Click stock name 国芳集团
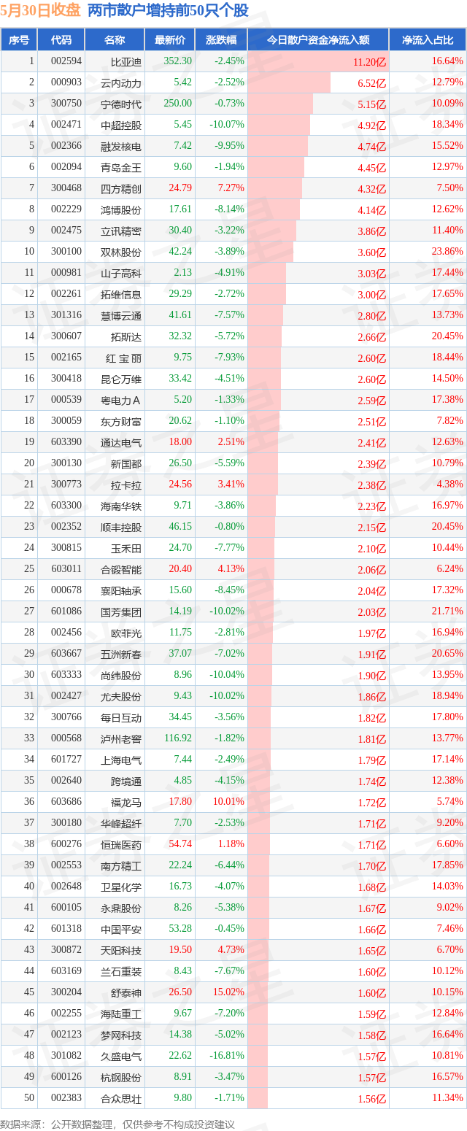Image resolution: width=467 pixels, height=1131 pixels. (121, 611)
